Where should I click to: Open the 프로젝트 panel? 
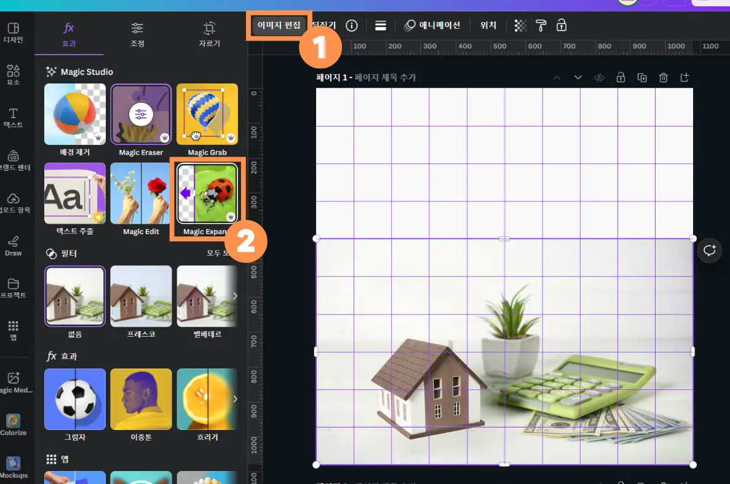click(13, 288)
